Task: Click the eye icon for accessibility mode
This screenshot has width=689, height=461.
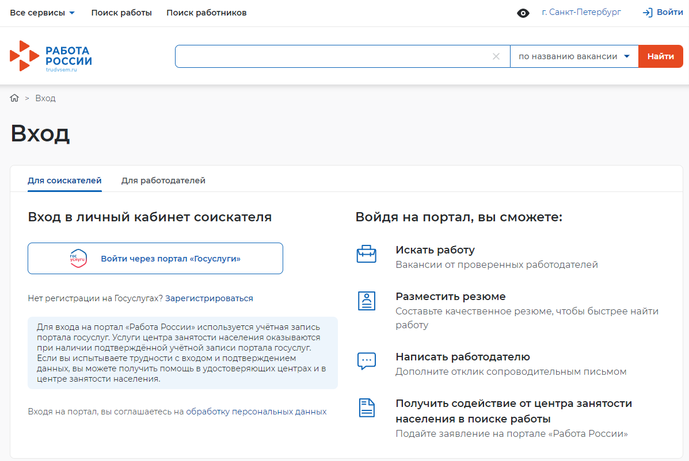Action: pyautogui.click(x=523, y=13)
